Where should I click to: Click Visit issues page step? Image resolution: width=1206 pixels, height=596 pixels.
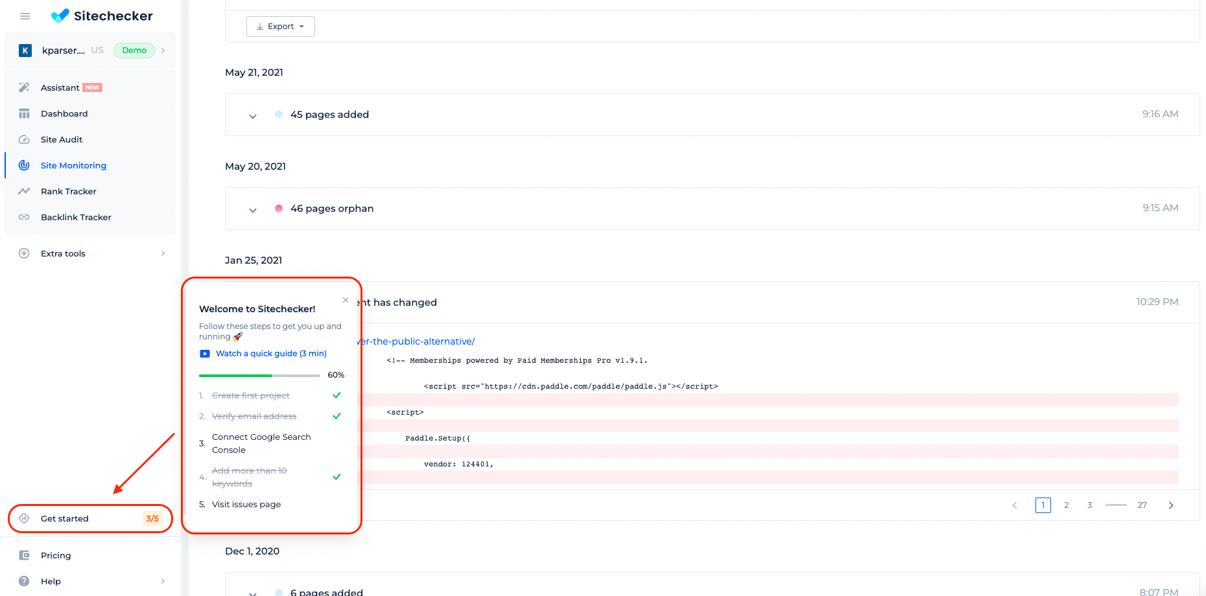pos(246,504)
